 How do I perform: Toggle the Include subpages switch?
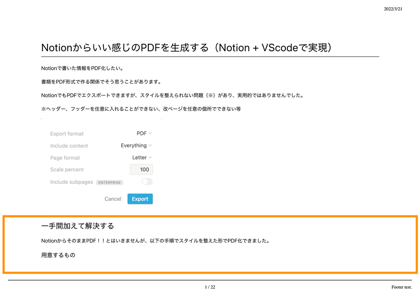point(147,182)
